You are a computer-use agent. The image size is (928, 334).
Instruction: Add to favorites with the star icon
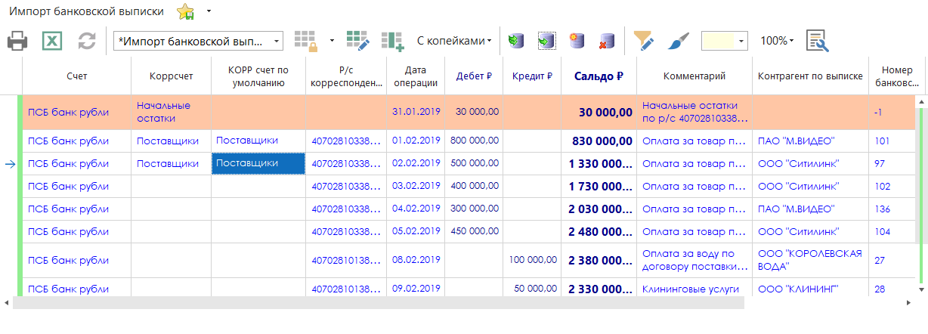185,12
